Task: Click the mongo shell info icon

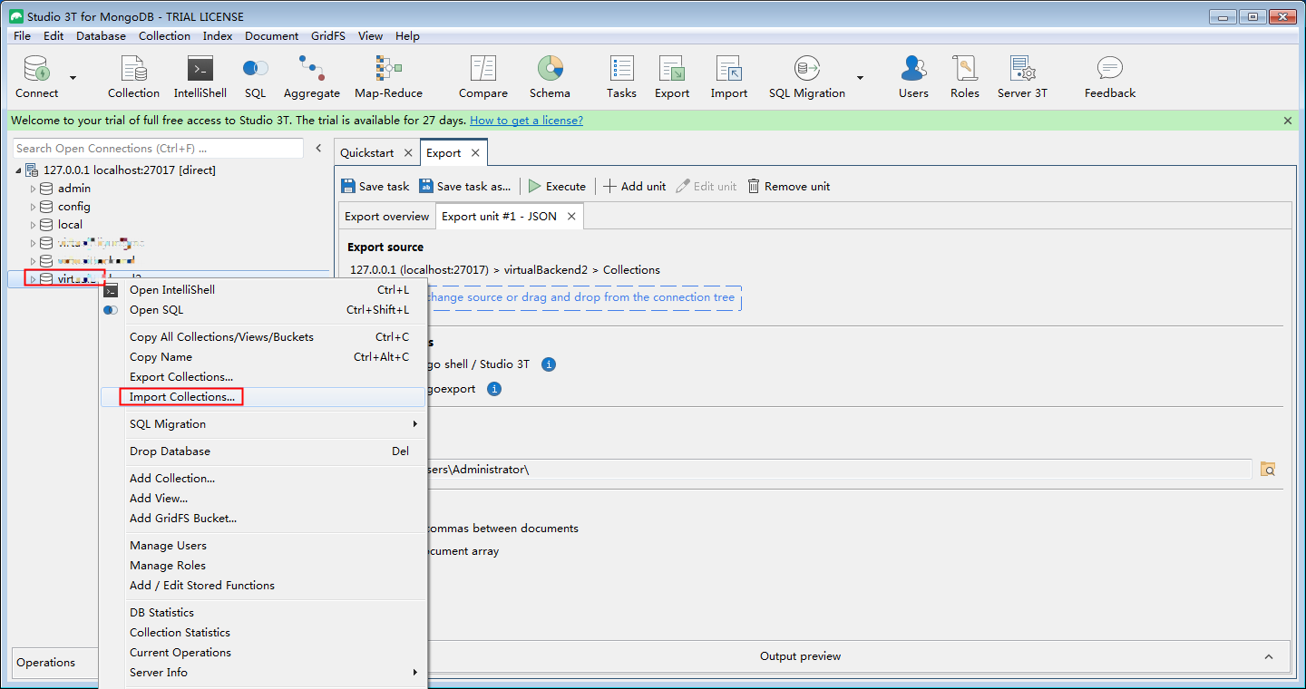Action: (549, 364)
